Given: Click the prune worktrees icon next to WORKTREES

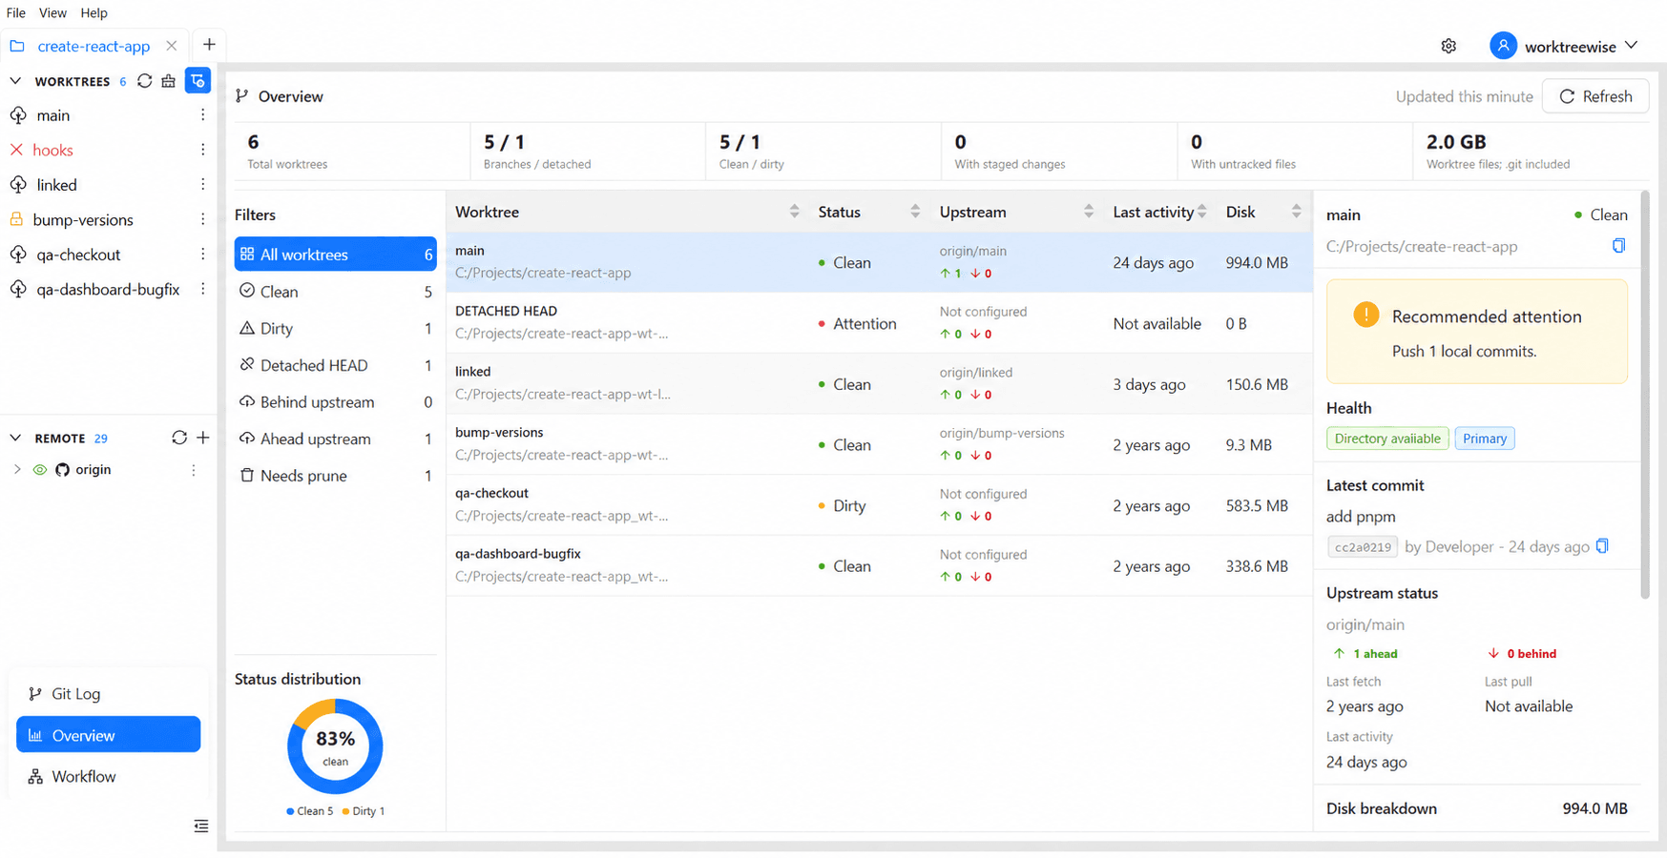Looking at the screenshot, I should (x=169, y=81).
